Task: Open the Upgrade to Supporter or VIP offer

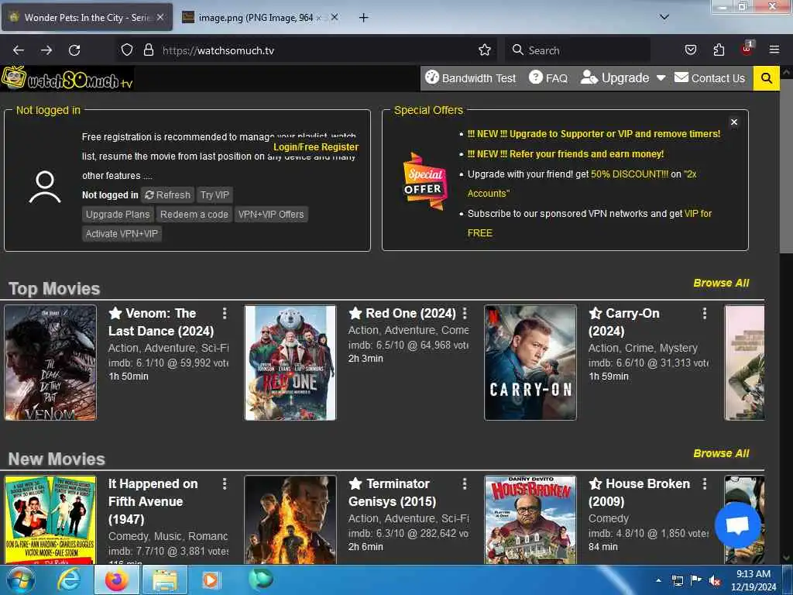Action: (x=594, y=133)
